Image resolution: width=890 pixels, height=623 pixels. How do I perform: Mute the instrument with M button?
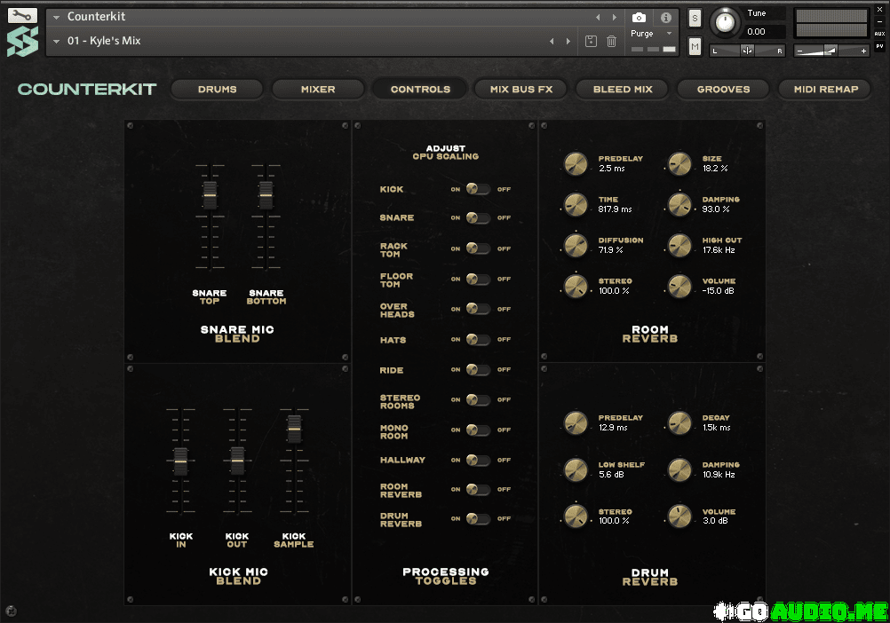[695, 45]
